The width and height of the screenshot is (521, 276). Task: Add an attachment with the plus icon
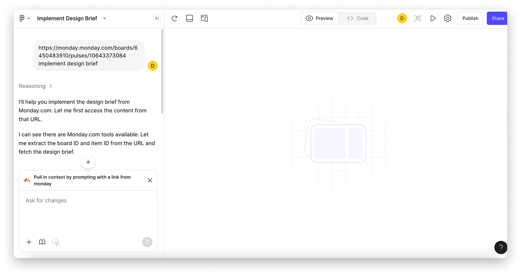click(x=29, y=242)
